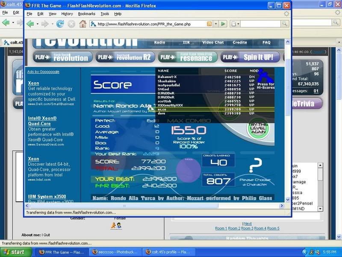Image resolution: width=342 pixels, height=257 pixels.
Task: Click the back arrow in background colt.45 window
Action: point(6,22)
